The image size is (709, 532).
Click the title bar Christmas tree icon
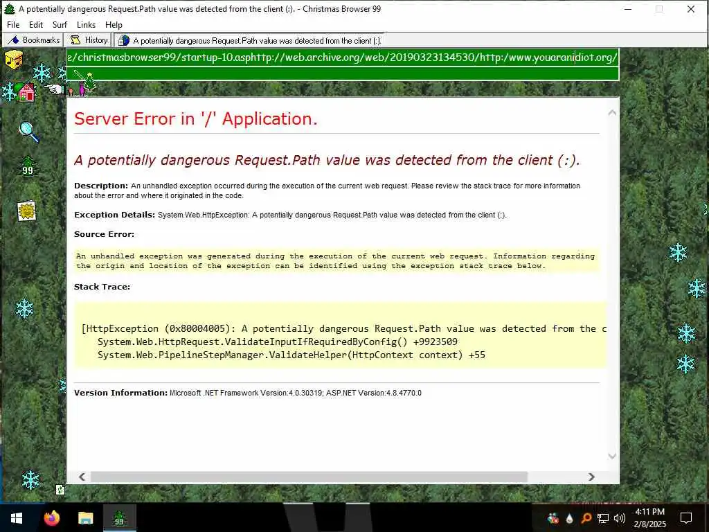10,8
